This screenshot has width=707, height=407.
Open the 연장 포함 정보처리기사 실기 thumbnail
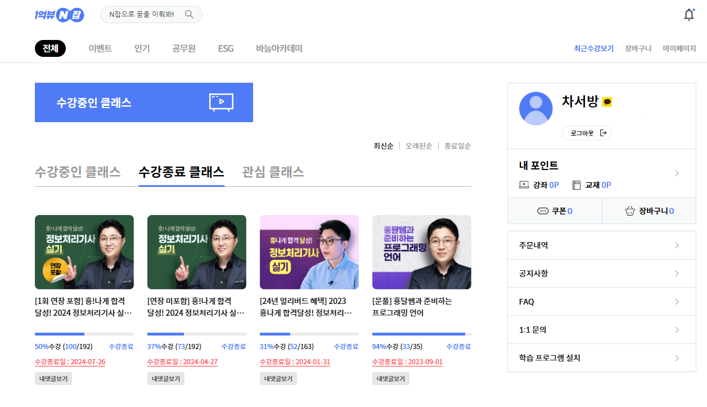(84, 252)
